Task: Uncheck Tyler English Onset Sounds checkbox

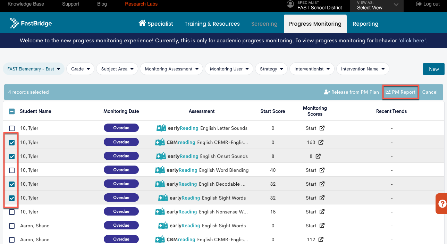Action: [12, 156]
